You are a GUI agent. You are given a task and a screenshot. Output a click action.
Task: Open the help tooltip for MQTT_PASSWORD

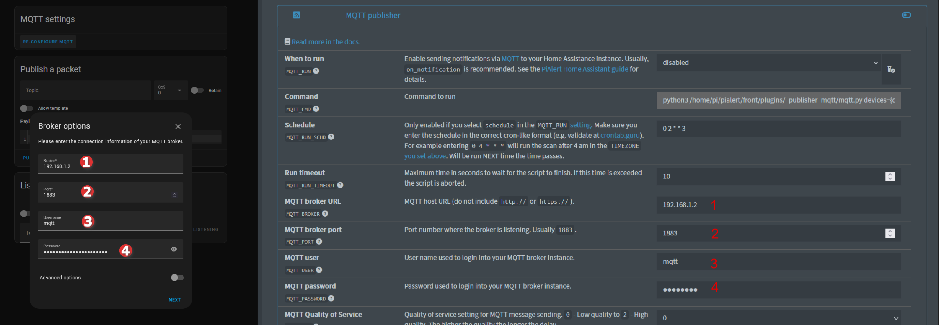pos(331,298)
